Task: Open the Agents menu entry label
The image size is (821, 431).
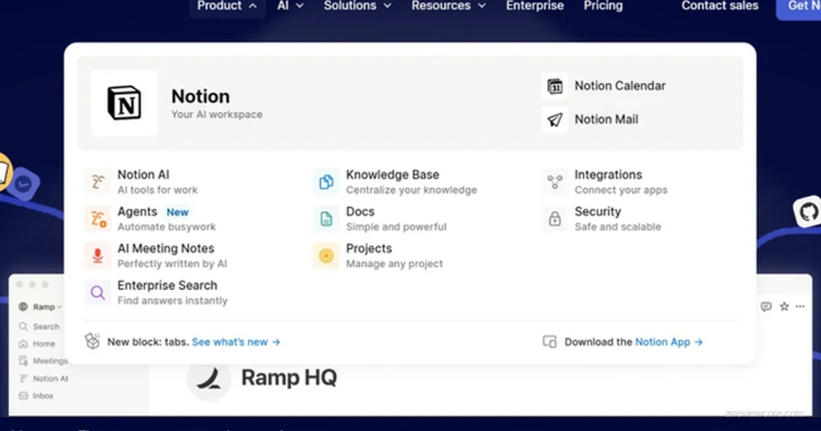Action: (x=137, y=211)
